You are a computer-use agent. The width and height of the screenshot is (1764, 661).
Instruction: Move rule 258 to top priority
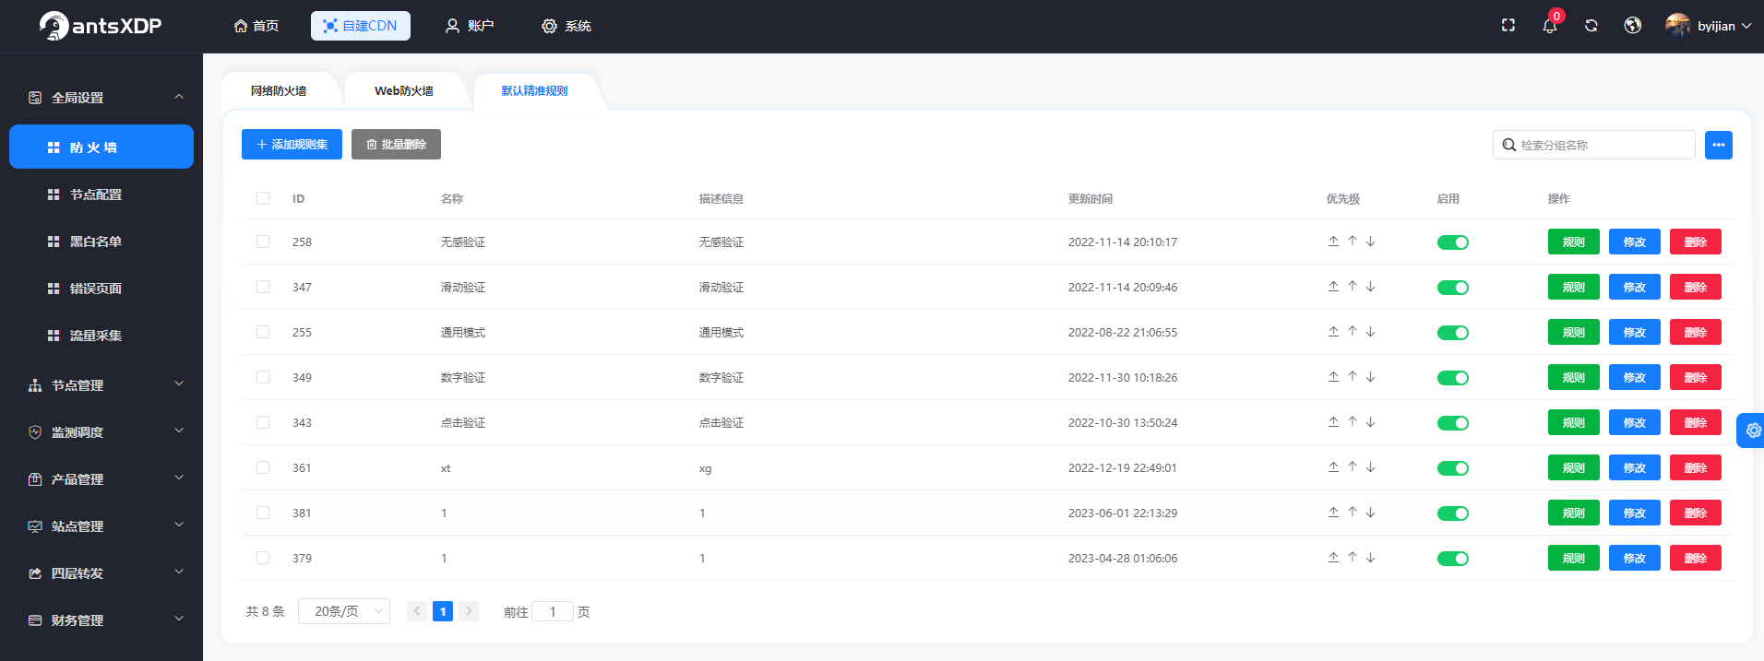tap(1333, 242)
